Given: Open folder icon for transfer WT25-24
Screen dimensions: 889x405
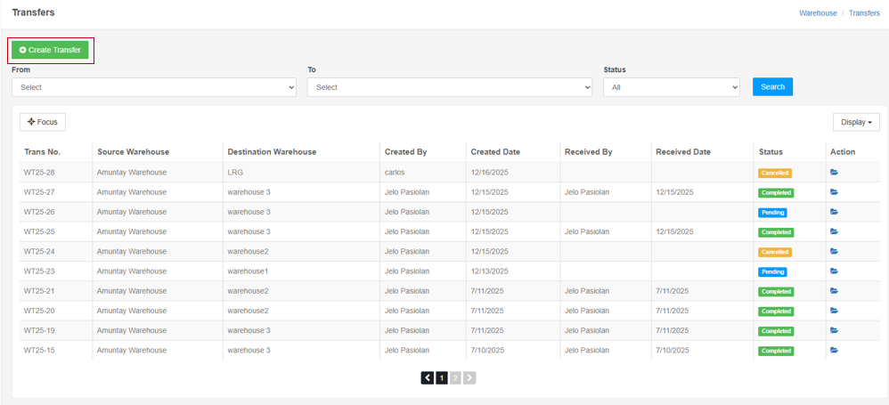Looking at the screenshot, I should (835, 252).
